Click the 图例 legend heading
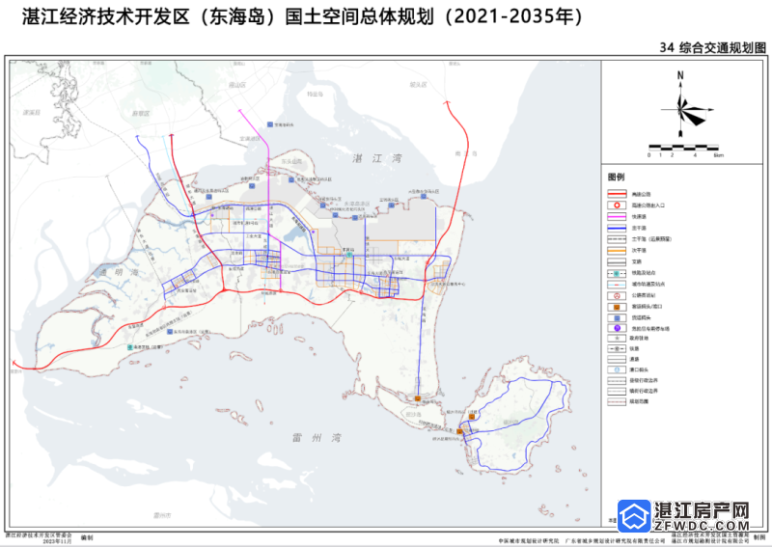 pos(616,177)
